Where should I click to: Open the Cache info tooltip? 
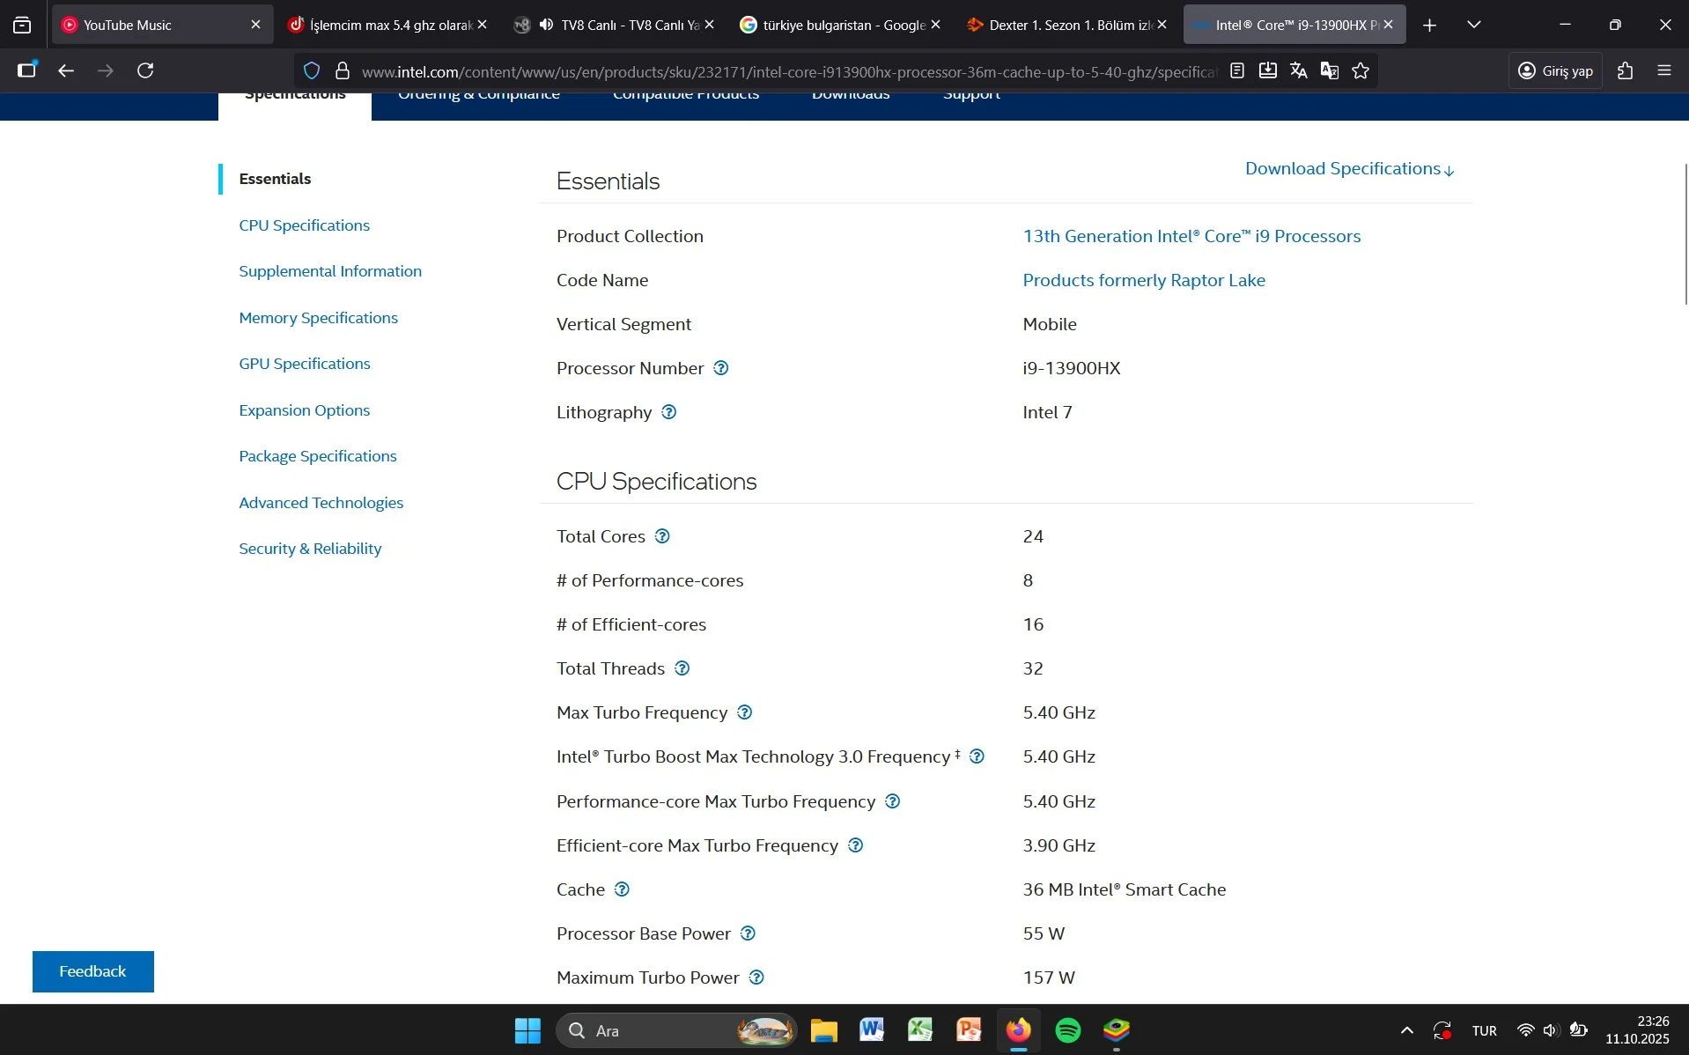623,889
